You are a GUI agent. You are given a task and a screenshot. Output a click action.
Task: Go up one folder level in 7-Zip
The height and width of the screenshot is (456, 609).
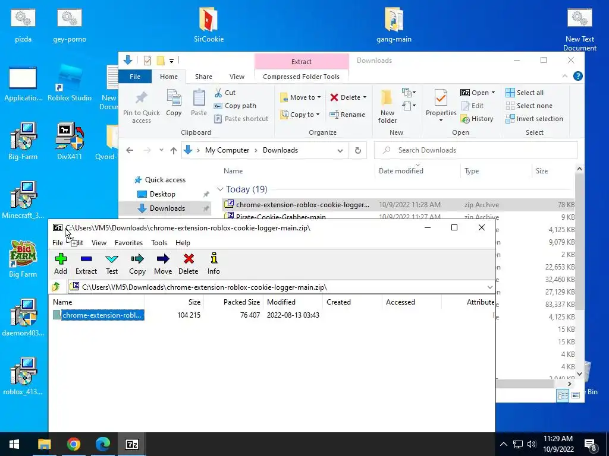click(x=56, y=287)
